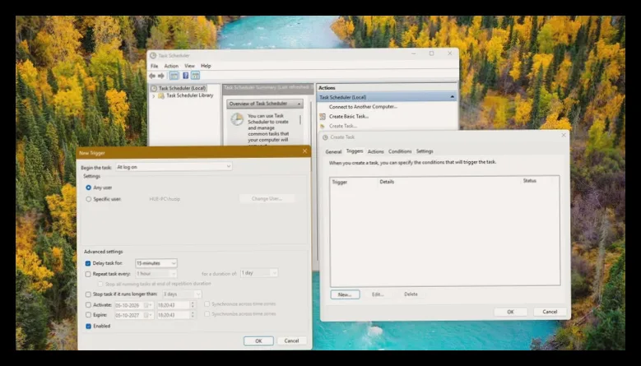Collapse the Task Scheduler (Local) actions group
The height and width of the screenshot is (366, 641).
point(452,97)
